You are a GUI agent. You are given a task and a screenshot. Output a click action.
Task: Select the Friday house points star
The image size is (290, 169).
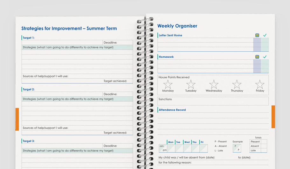(260, 84)
